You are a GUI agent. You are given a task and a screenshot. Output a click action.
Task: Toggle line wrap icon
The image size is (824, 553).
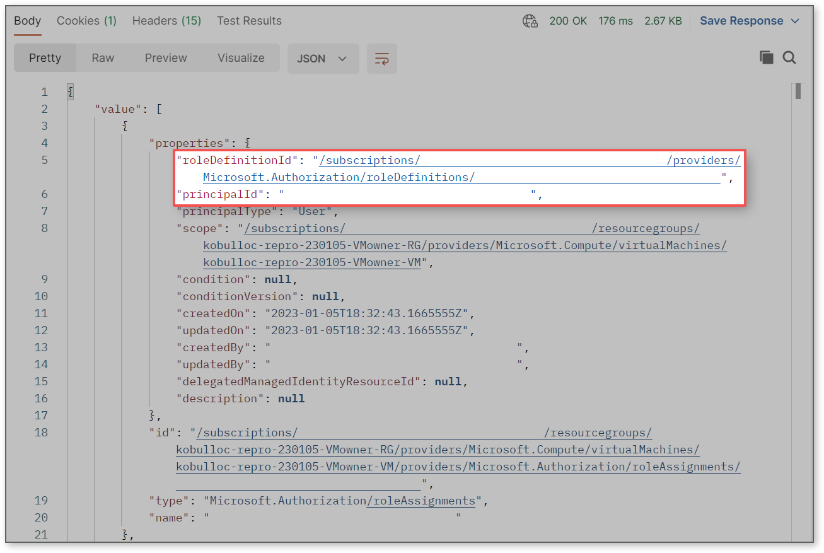381,59
